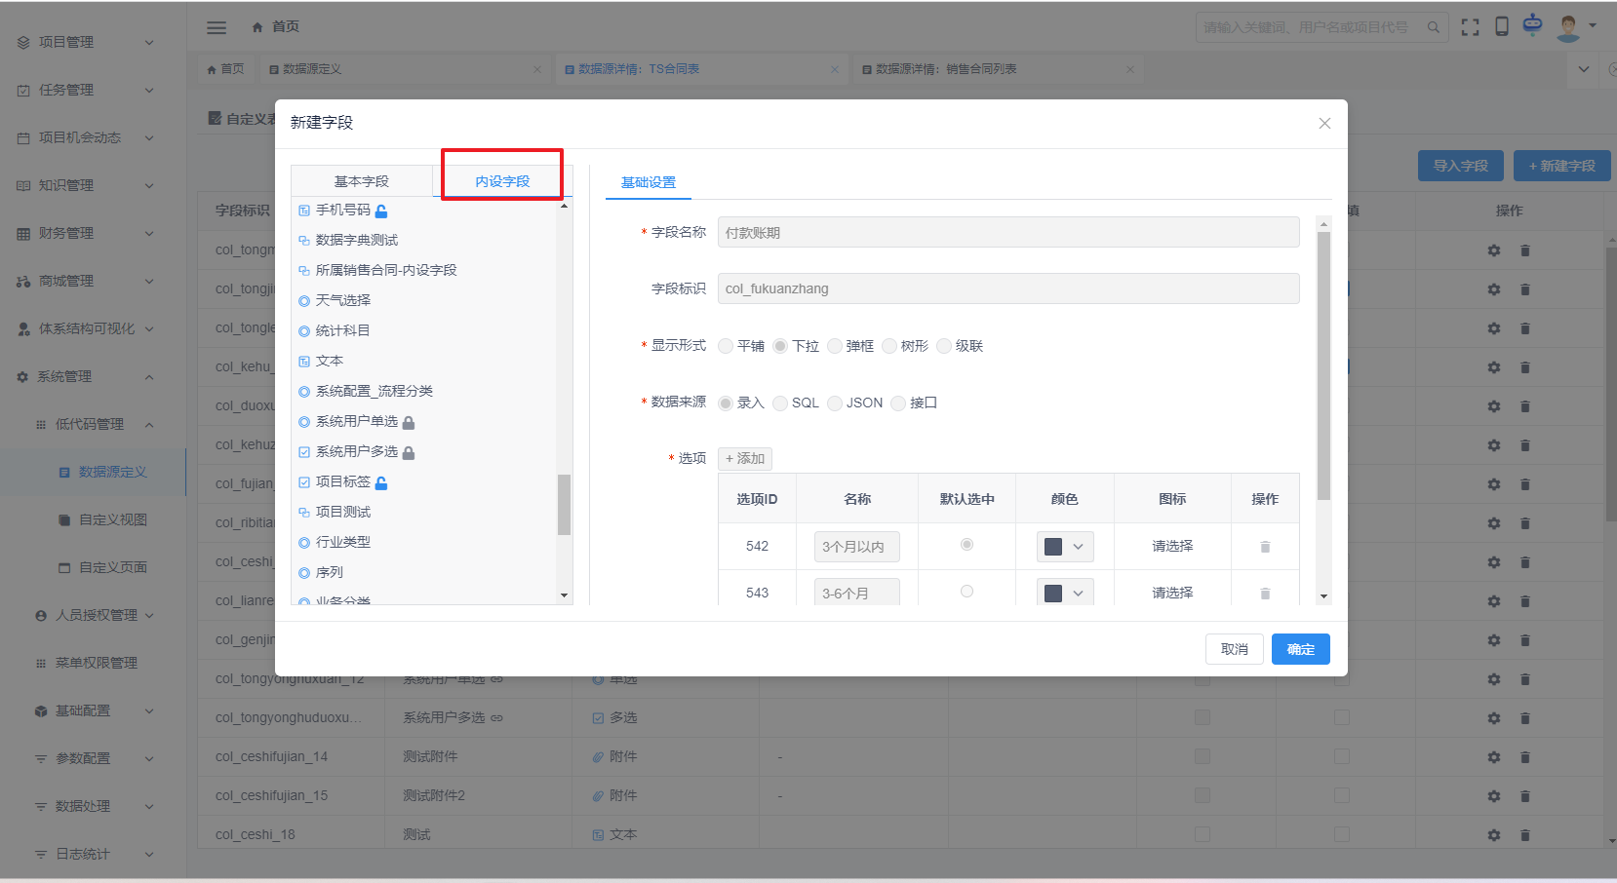Image resolution: width=1617 pixels, height=883 pixels.
Task: Choose SQL as data source
Action: tap(780, 403)
